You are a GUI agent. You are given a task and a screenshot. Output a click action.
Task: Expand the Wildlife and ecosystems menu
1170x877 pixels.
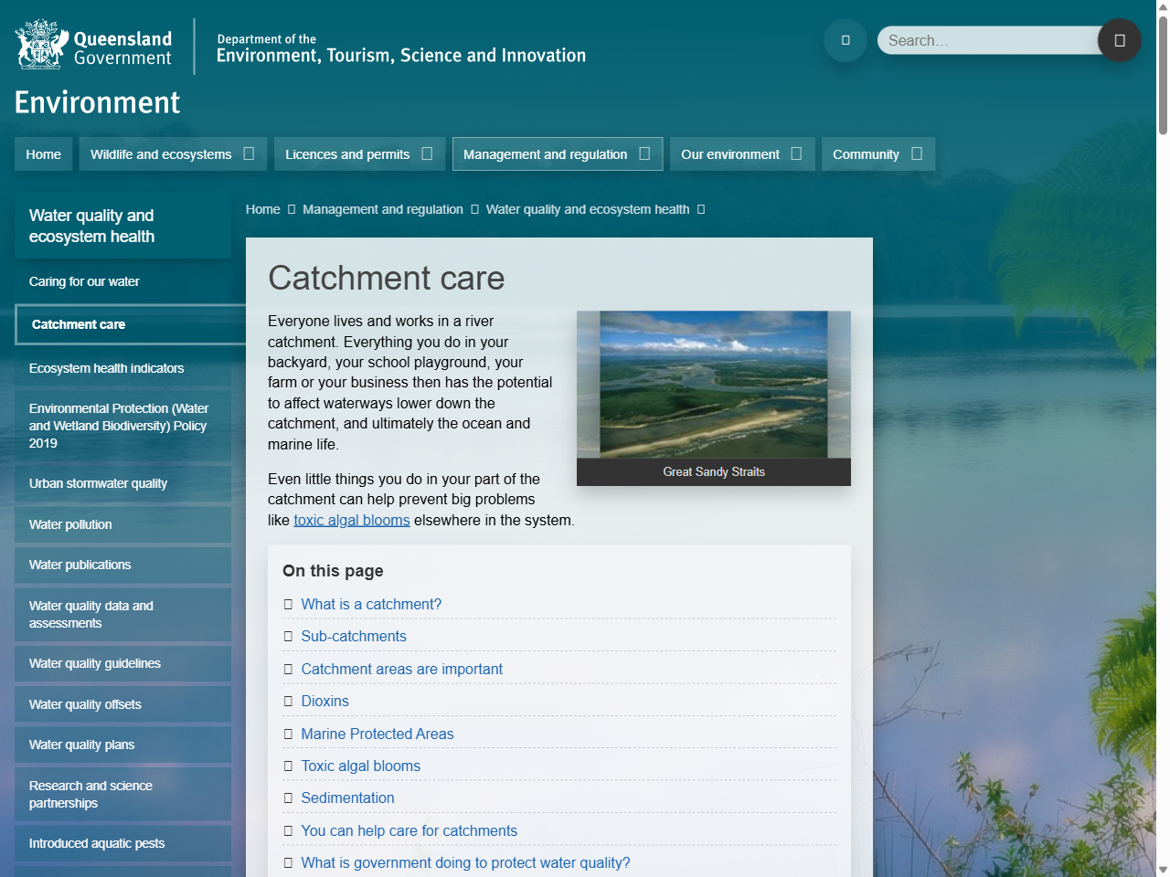(x=249, y=154)
